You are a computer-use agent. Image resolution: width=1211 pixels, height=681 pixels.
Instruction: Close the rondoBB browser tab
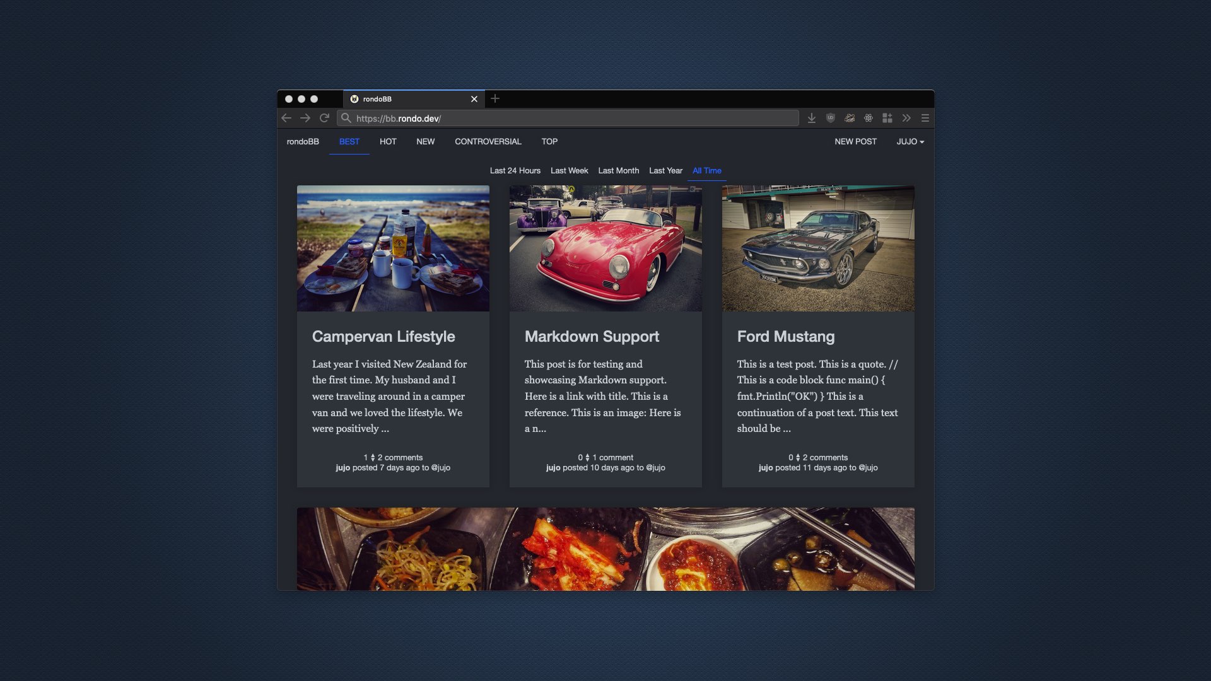[474, 99]
